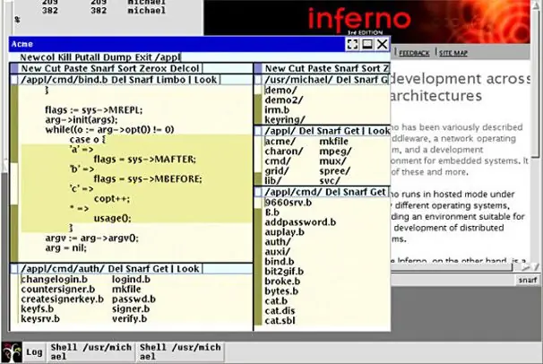Click the window handle box of /appl/ directory

point(258,131)
